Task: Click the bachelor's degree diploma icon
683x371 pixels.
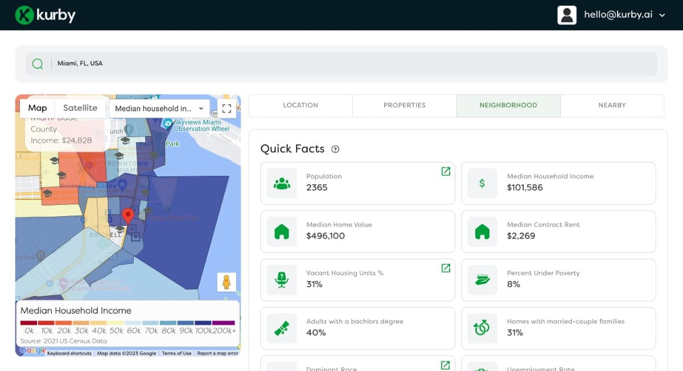Action: tap(282, 328)
